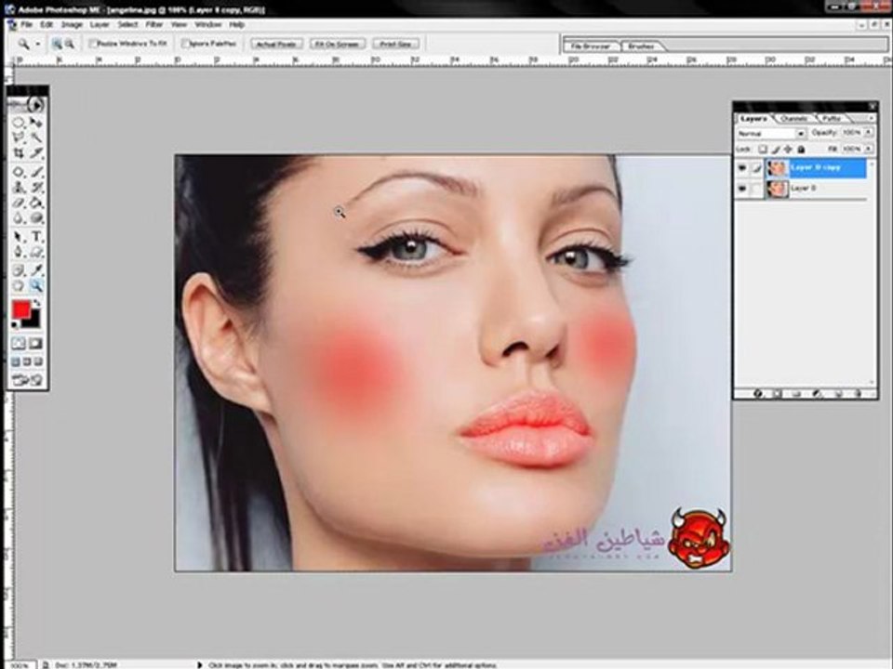Switch to the Channels tab
Viewport: 893px width, 669px height.
click(x=793, y=118)
